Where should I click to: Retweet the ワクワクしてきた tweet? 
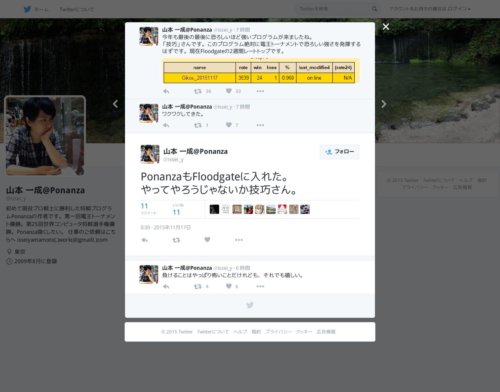(198, 125)
